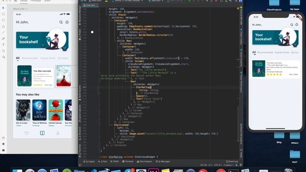The height and width of the screenshot is (172, 306).
Task: Select the Polygon triangle tool in Adobe XD
Action: pyautogui.click(x=3, y=26)
